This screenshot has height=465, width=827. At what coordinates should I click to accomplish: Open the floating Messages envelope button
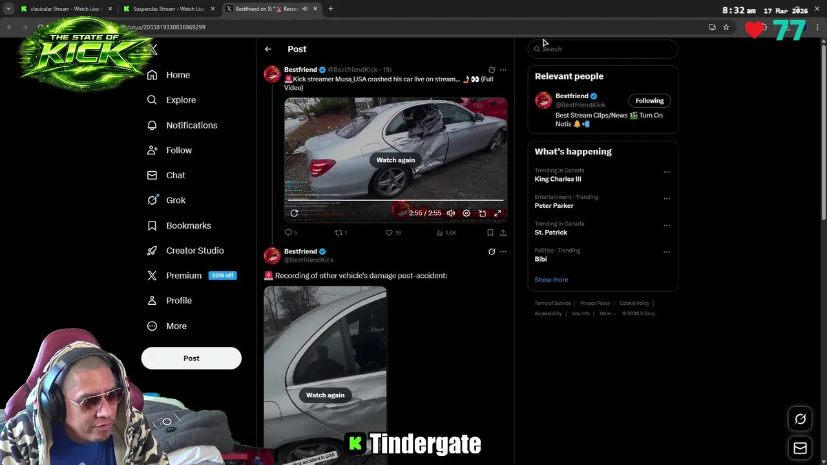pos(800,448)
